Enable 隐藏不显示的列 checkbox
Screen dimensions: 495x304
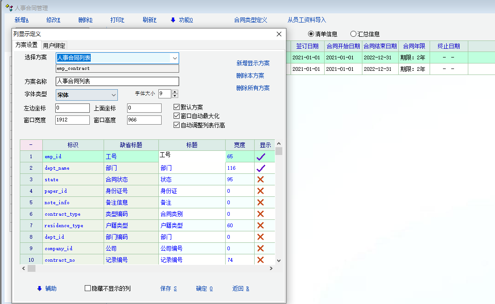point(88,288)
